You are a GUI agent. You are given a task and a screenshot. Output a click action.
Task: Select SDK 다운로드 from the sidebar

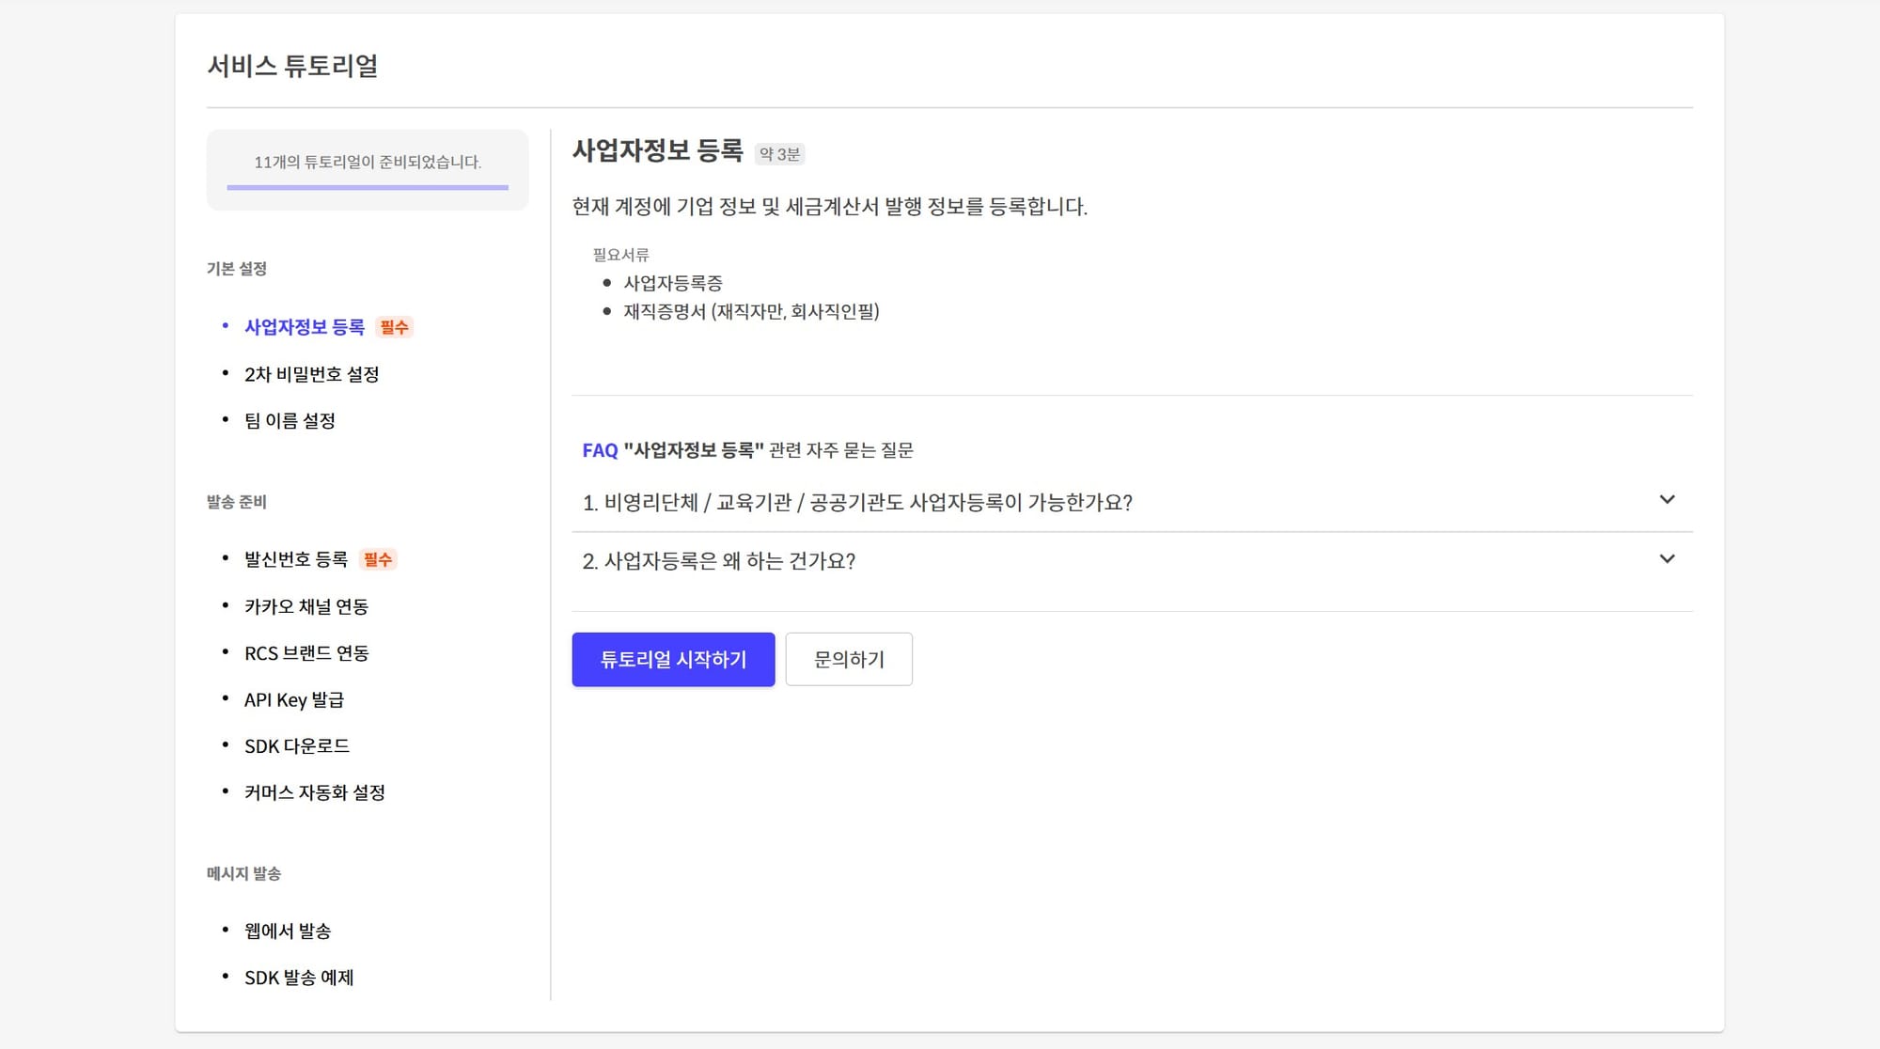coord(297,745)
